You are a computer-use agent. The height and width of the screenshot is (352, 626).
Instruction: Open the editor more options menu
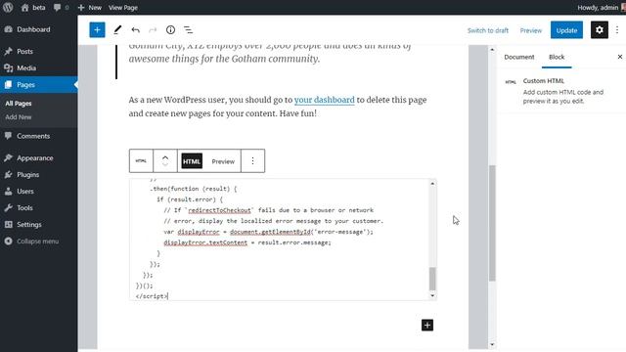pyautogui.click(x=617, y=30)
